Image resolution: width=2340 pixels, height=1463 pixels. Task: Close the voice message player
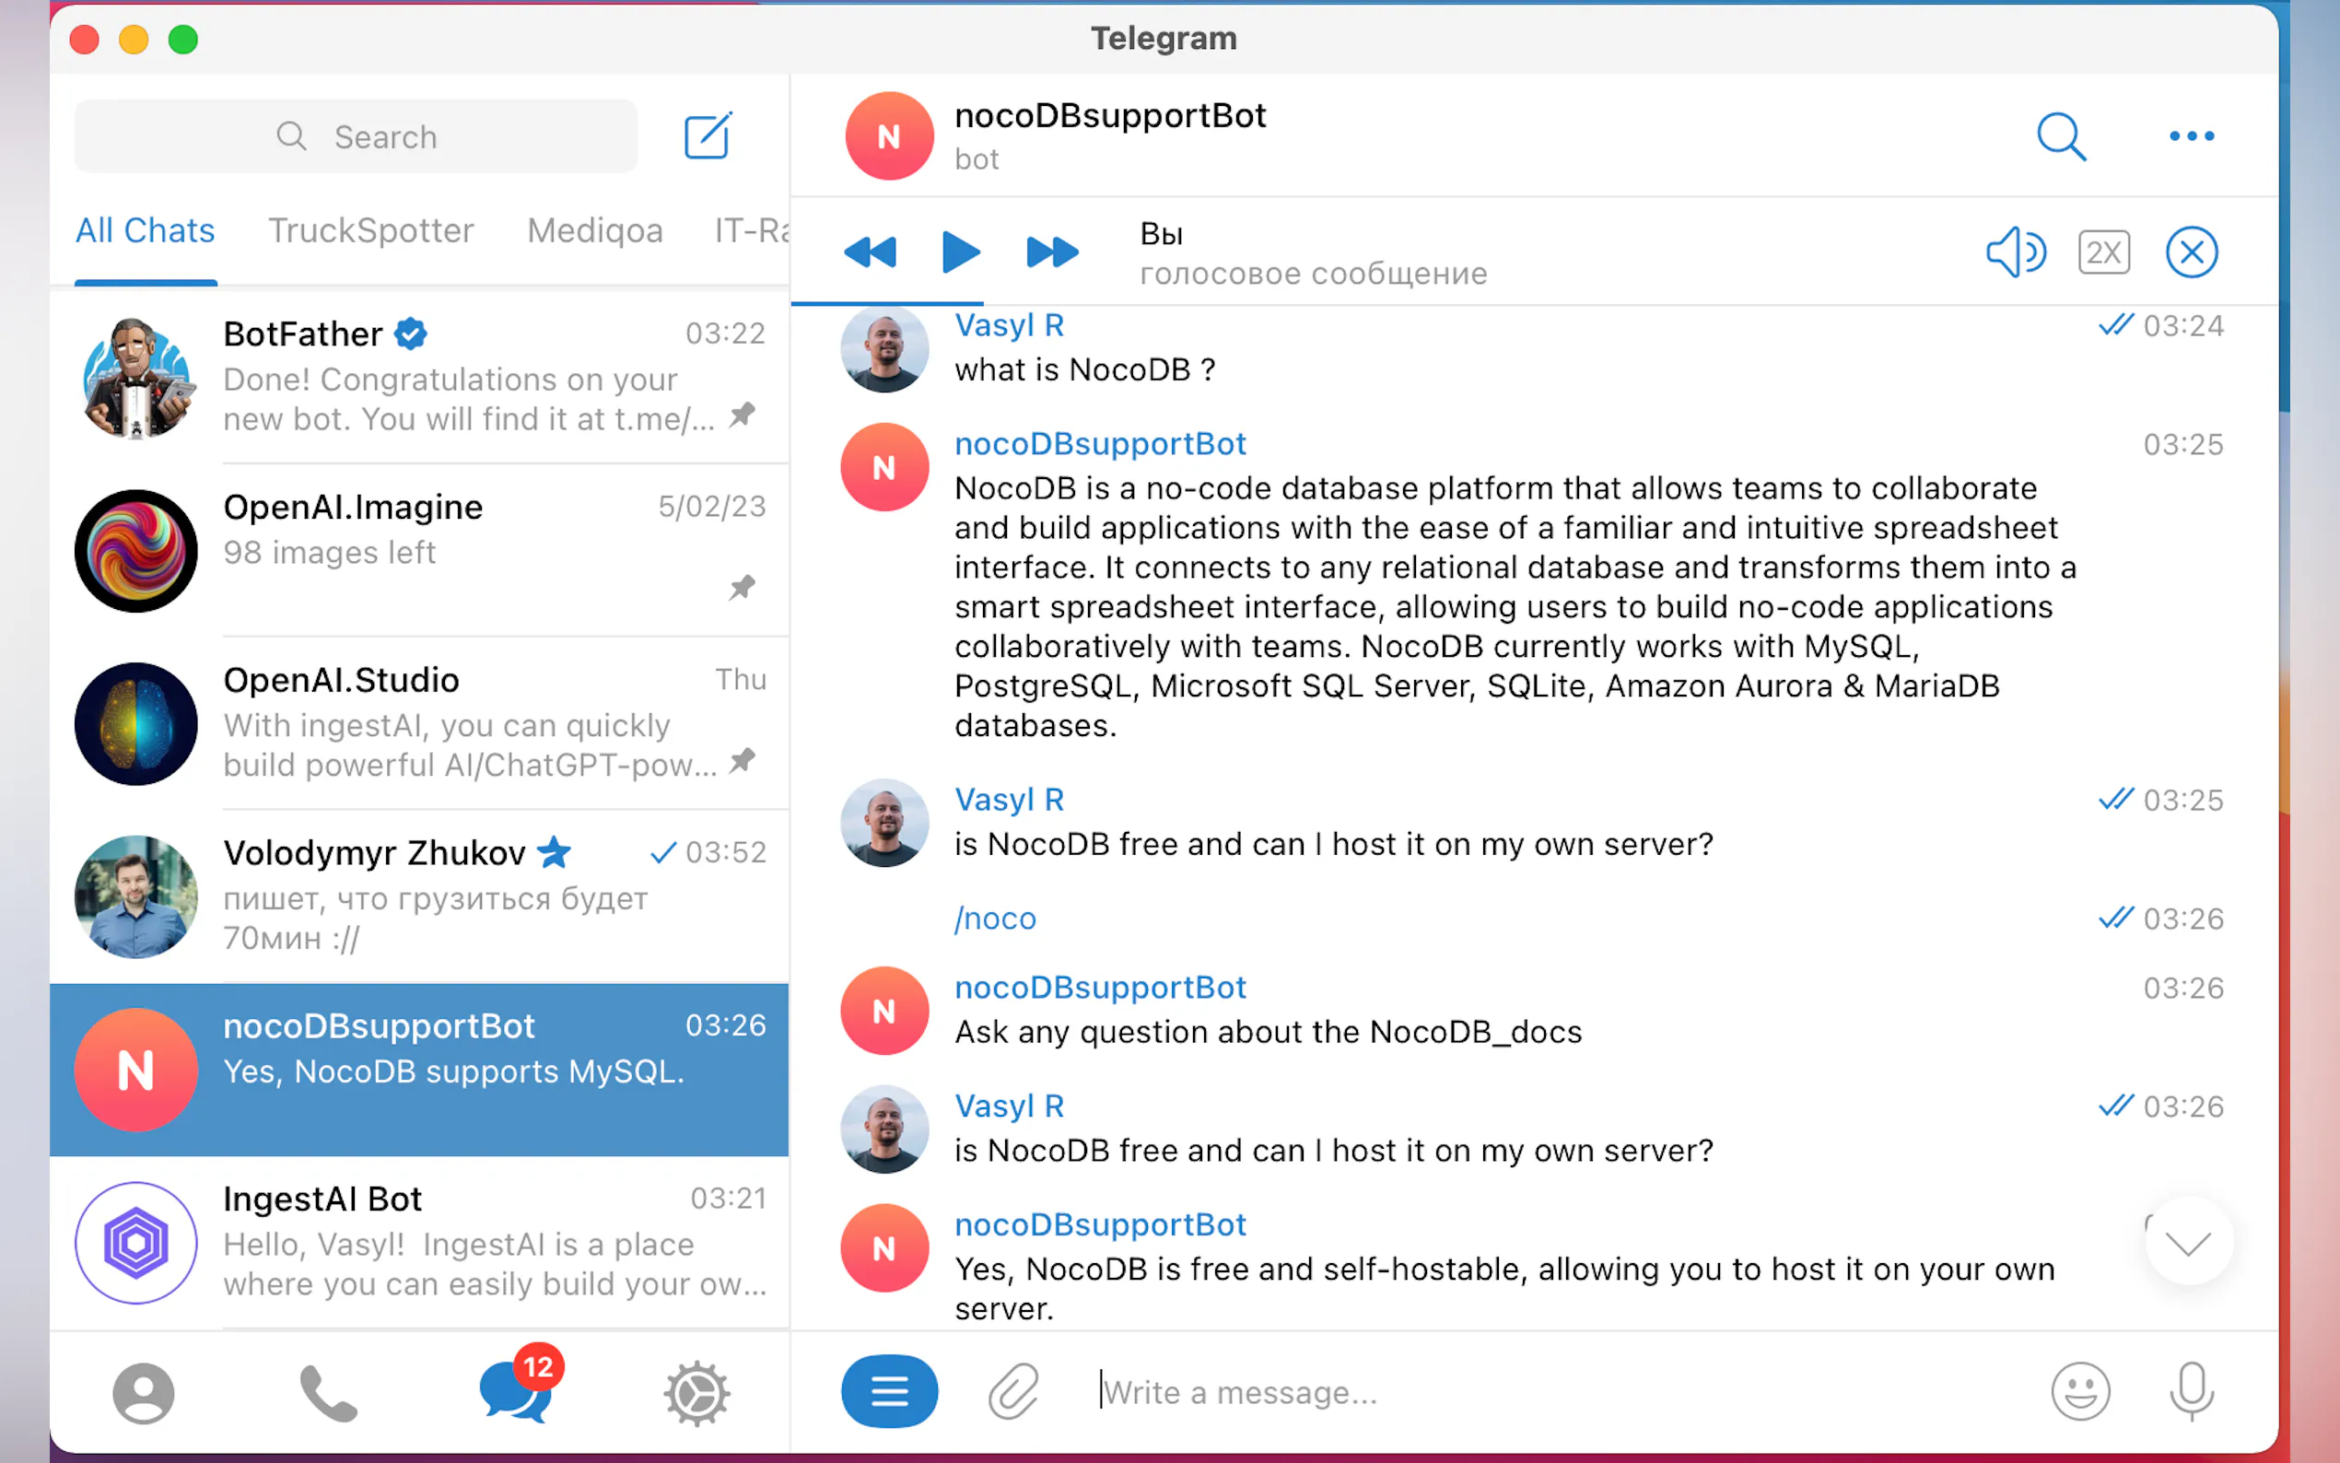pyautogui.click(x=2191, y=252)
